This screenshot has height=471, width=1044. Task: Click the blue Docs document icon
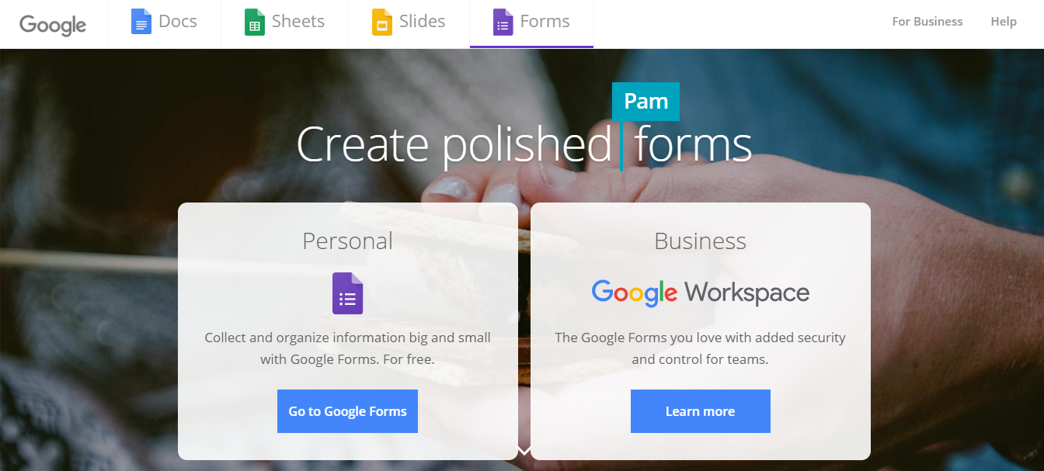(x=141, y=22)
